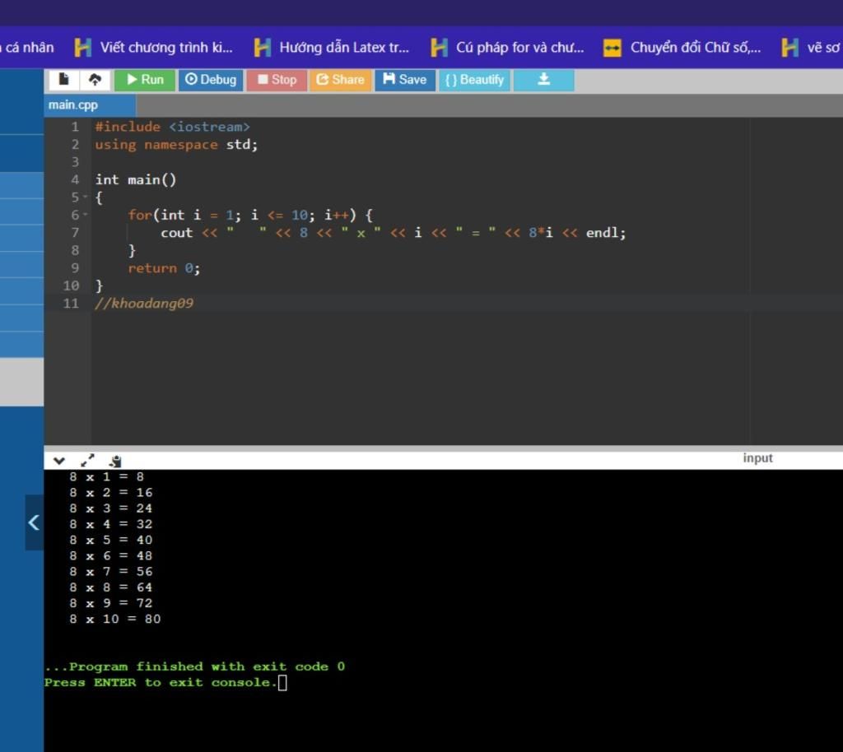
Task: Fold the for loop at line 6
Action: click(85, 216)
